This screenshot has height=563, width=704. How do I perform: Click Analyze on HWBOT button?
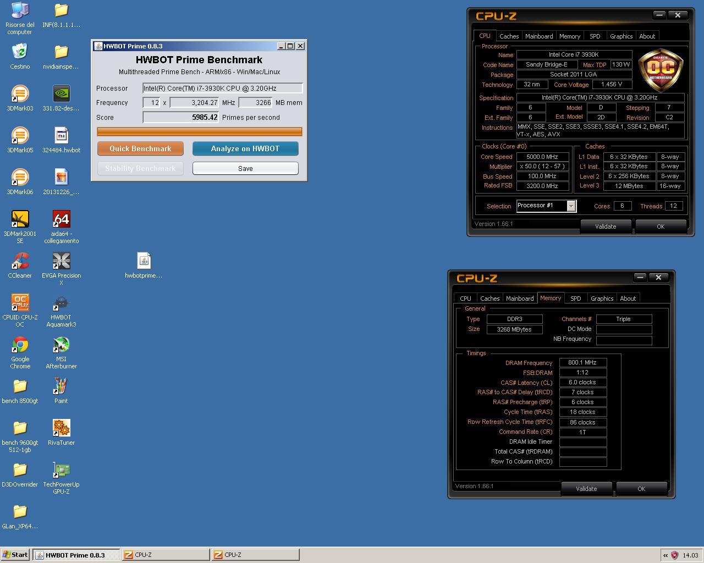tap(245, 148)
